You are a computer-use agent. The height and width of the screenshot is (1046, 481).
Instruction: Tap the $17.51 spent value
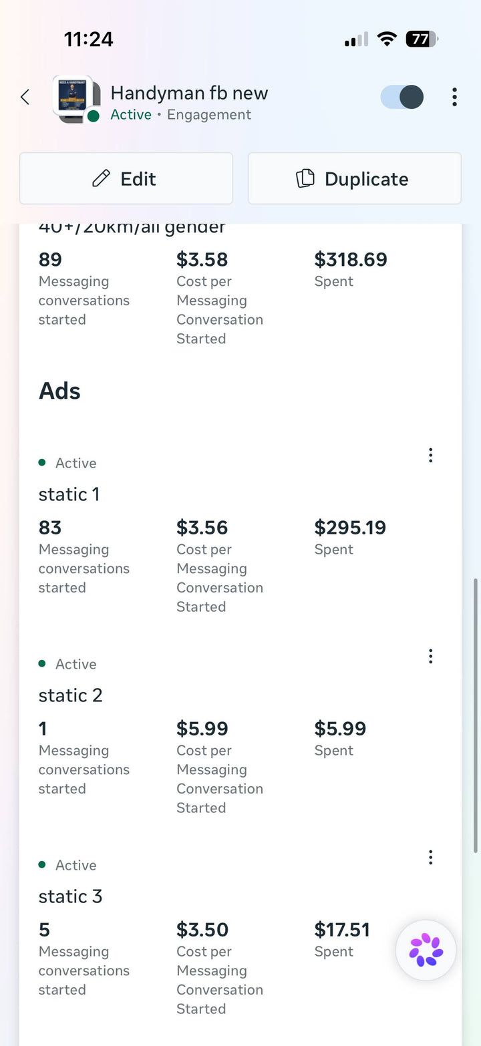coord(342,930)
